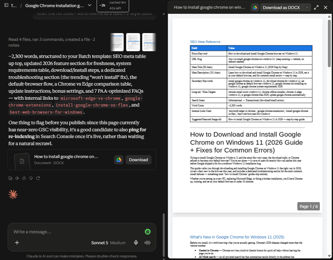Viewport: 333px width, 260px height.
Task: Click the 'Secondary Keywords' table cell
Action: pyautogui.click(x=208, y=84)
